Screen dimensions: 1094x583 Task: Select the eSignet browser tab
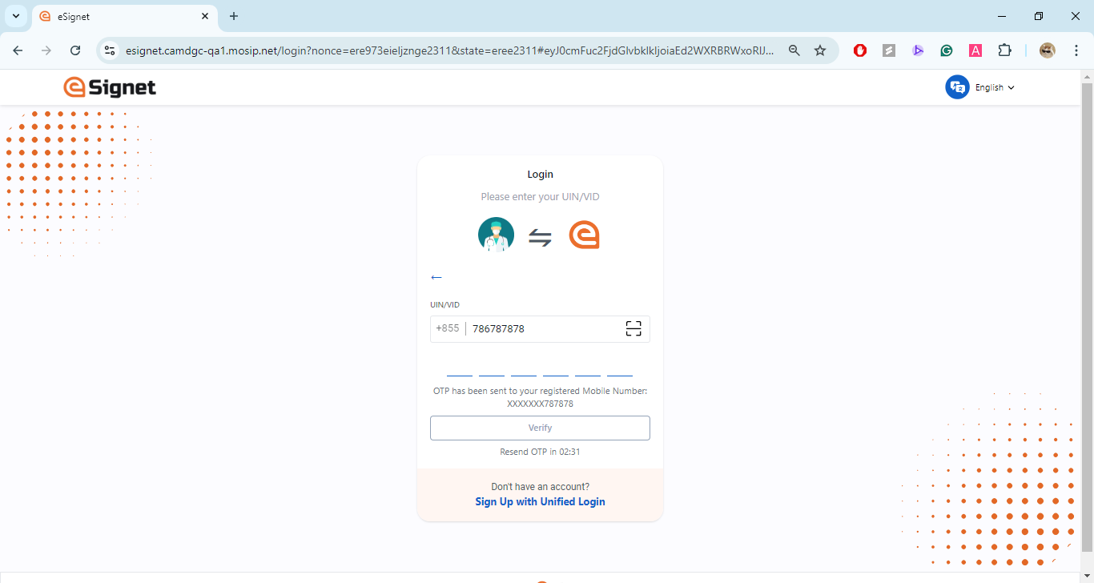coord(120,16)
